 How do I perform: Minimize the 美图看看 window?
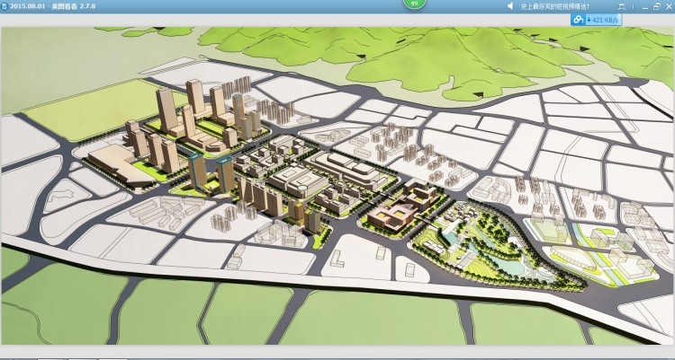coord(645,6)
